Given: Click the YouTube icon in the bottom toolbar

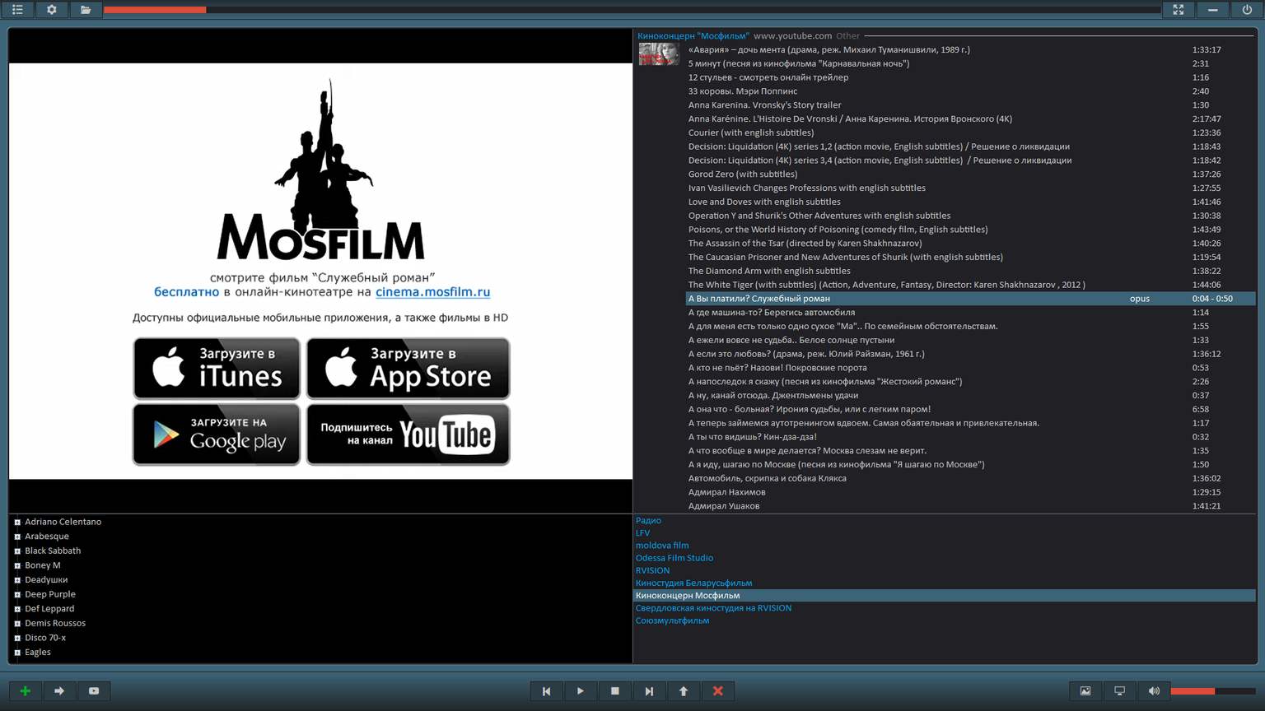Looking at the screenshot, I should tap(94, 691).
